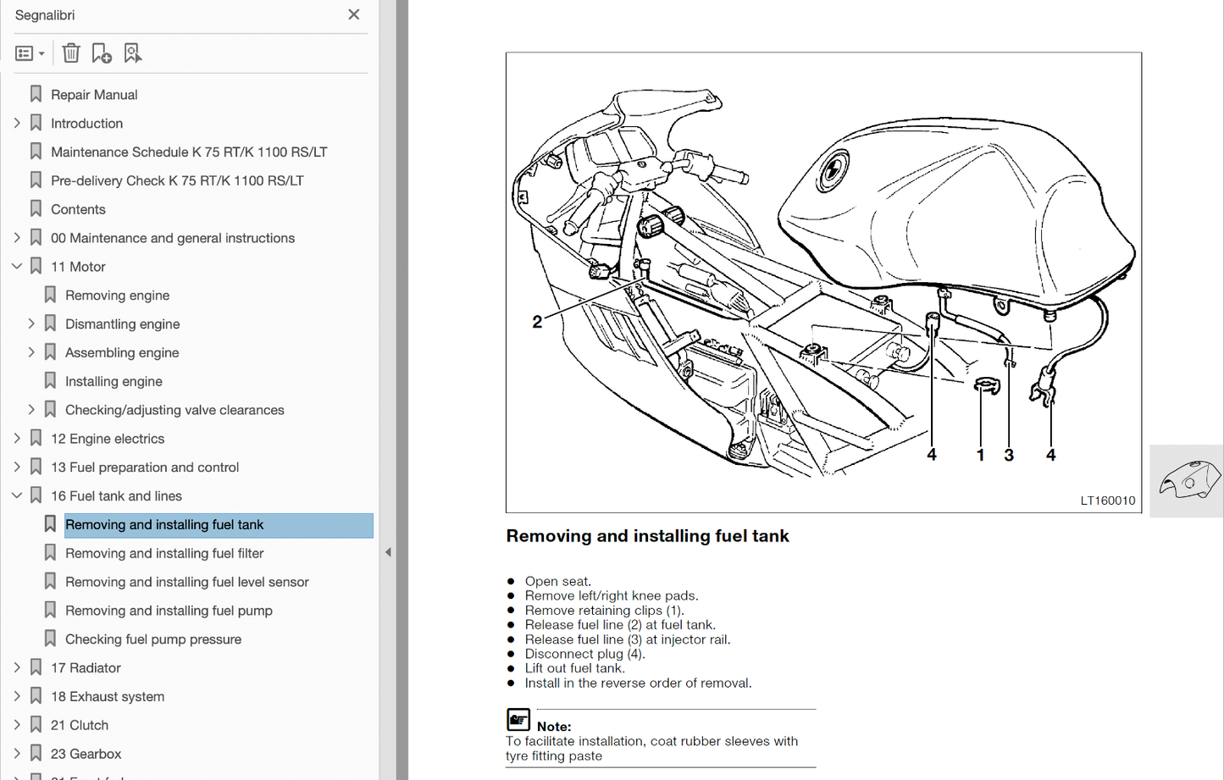The width and height of the screenshot is (1224, 780).
Task: Click the find current bookmark icon
Action: coord(132,53)
